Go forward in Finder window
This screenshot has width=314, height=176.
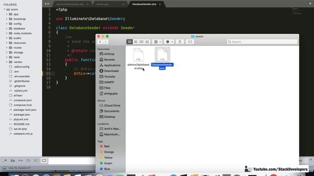pyautogui.click(x=105, y=42)
